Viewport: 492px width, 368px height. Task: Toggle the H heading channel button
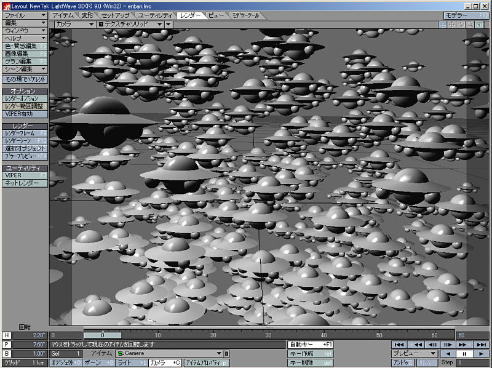(7, 335)
